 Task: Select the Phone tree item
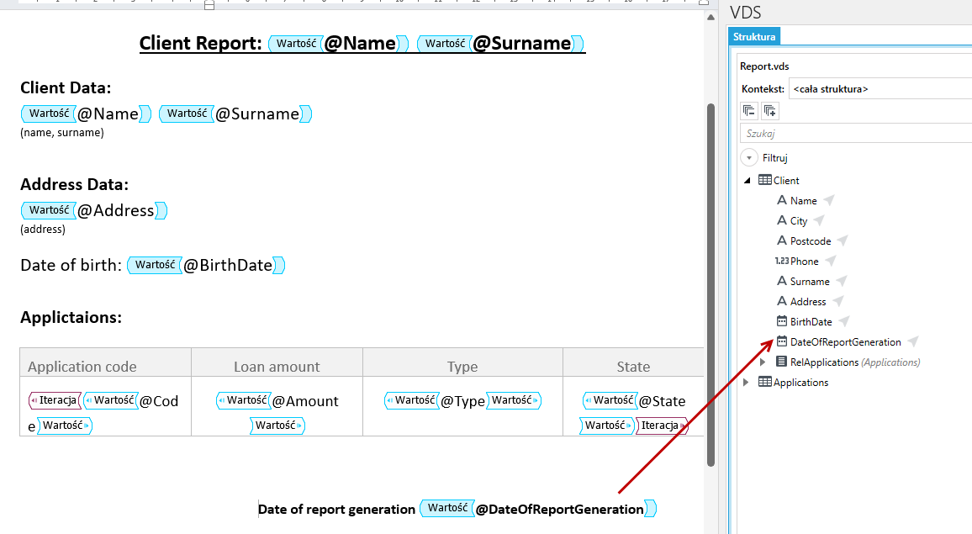(x=804, y=261)
